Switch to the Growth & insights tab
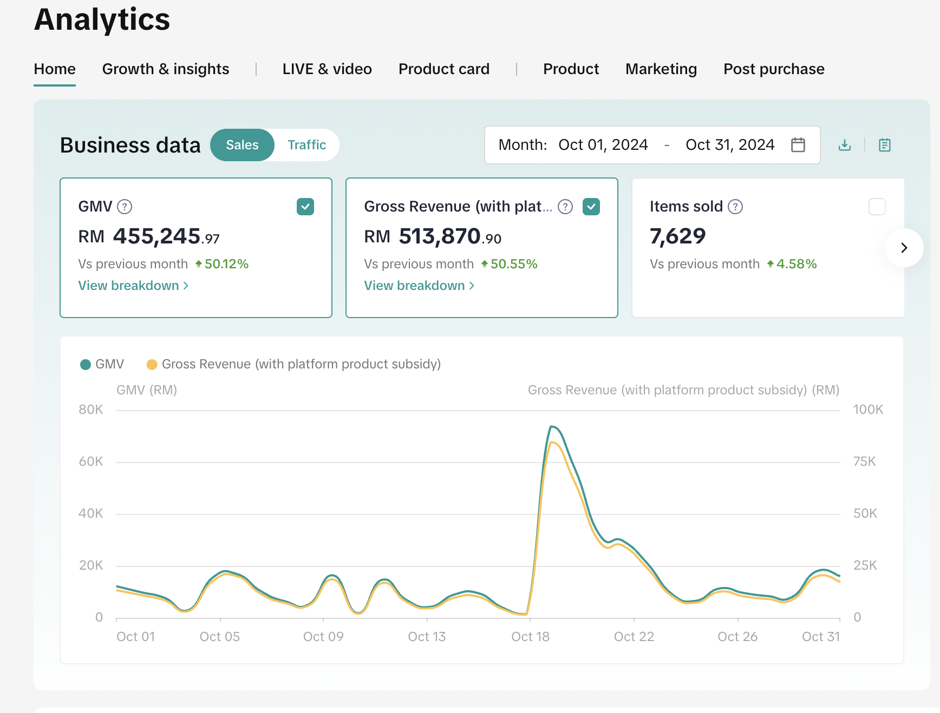 coord(166,69)
